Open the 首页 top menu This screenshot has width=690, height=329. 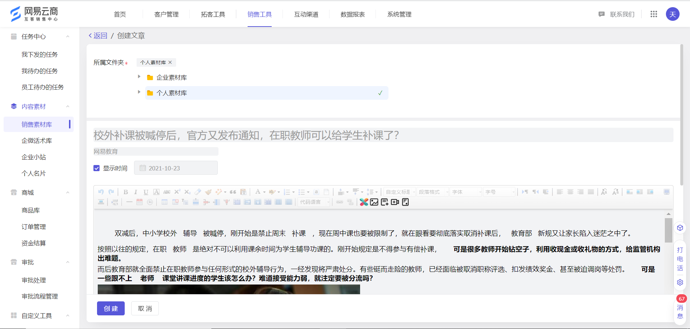pyautogui.click(x=120, y=14)
